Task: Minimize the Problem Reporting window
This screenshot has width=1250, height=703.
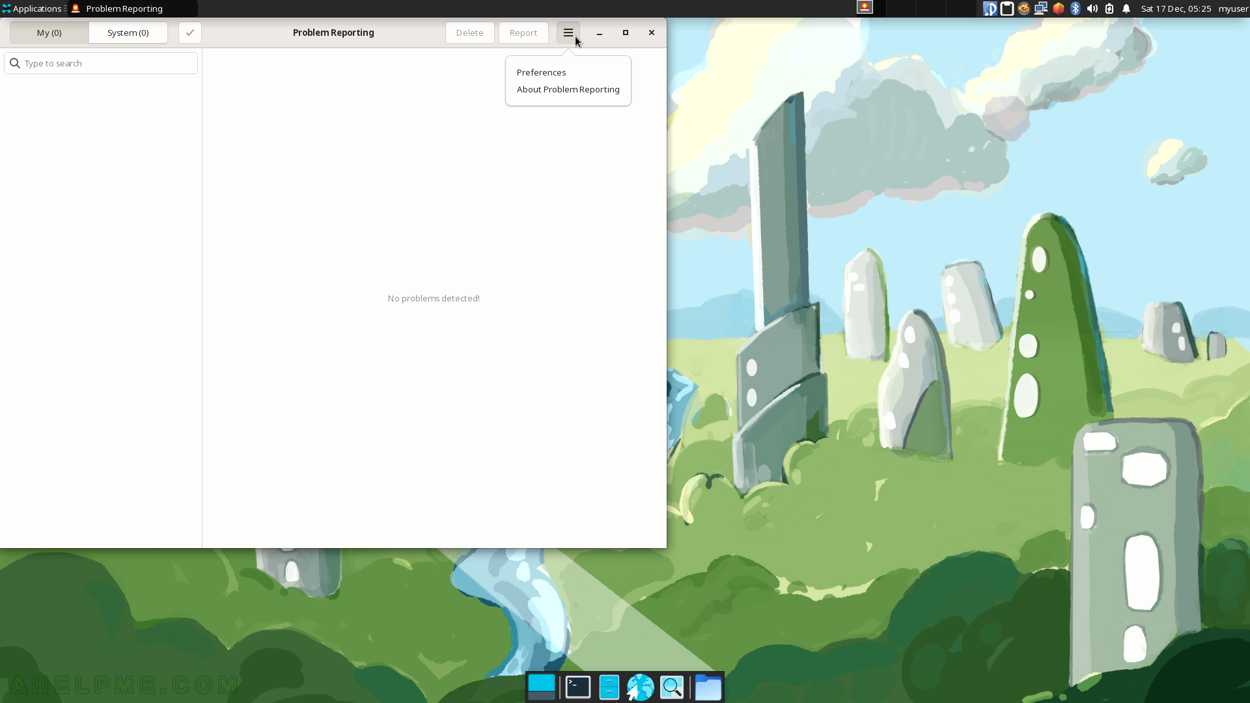Action: click(x=600, y=33)
